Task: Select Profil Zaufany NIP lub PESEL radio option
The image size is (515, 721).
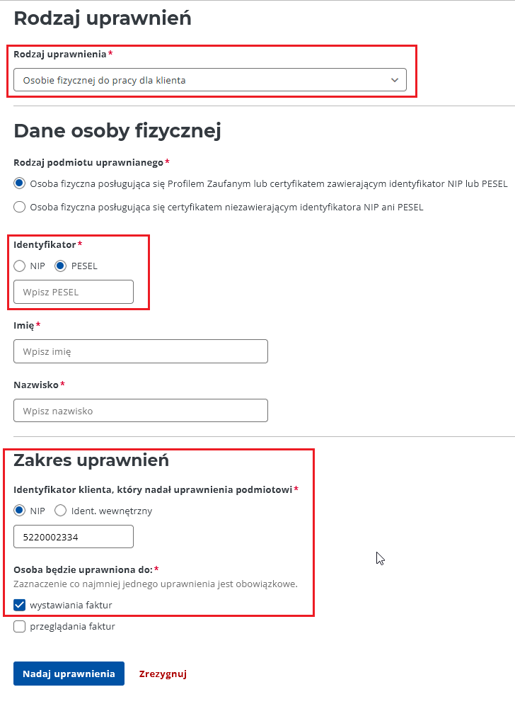Action: tap(20, 183)
